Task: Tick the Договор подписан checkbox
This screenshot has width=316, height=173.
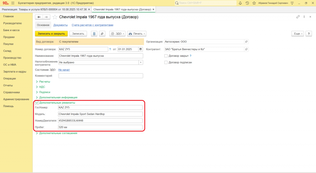Action: (166, 62)
